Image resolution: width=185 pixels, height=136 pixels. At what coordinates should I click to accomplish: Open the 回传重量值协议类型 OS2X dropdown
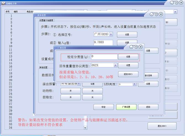(x=116, y=65)
